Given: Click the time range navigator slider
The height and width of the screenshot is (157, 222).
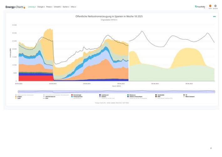Looking at the screenshot, I should (116, 91).
